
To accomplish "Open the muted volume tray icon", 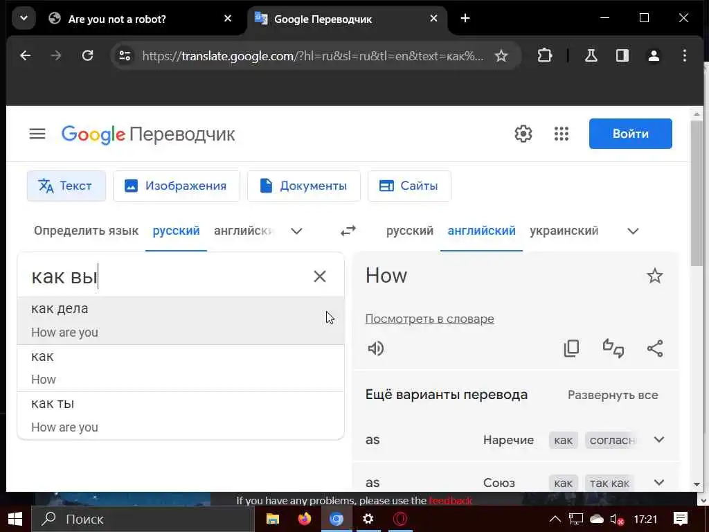I will coord(617,519).
